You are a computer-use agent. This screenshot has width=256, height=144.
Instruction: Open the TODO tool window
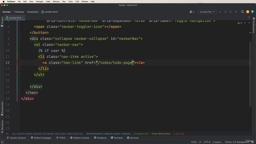tap(61, 138)
